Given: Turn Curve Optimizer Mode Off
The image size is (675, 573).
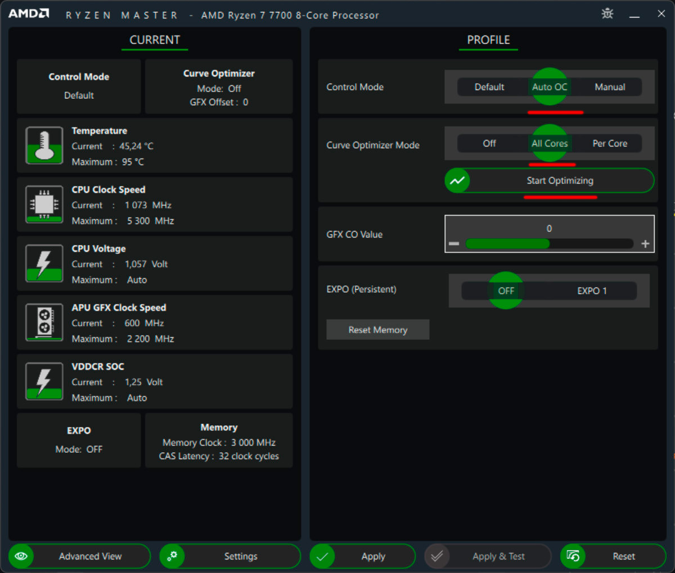Looking at the screenshot, I should tap(489, 143).
